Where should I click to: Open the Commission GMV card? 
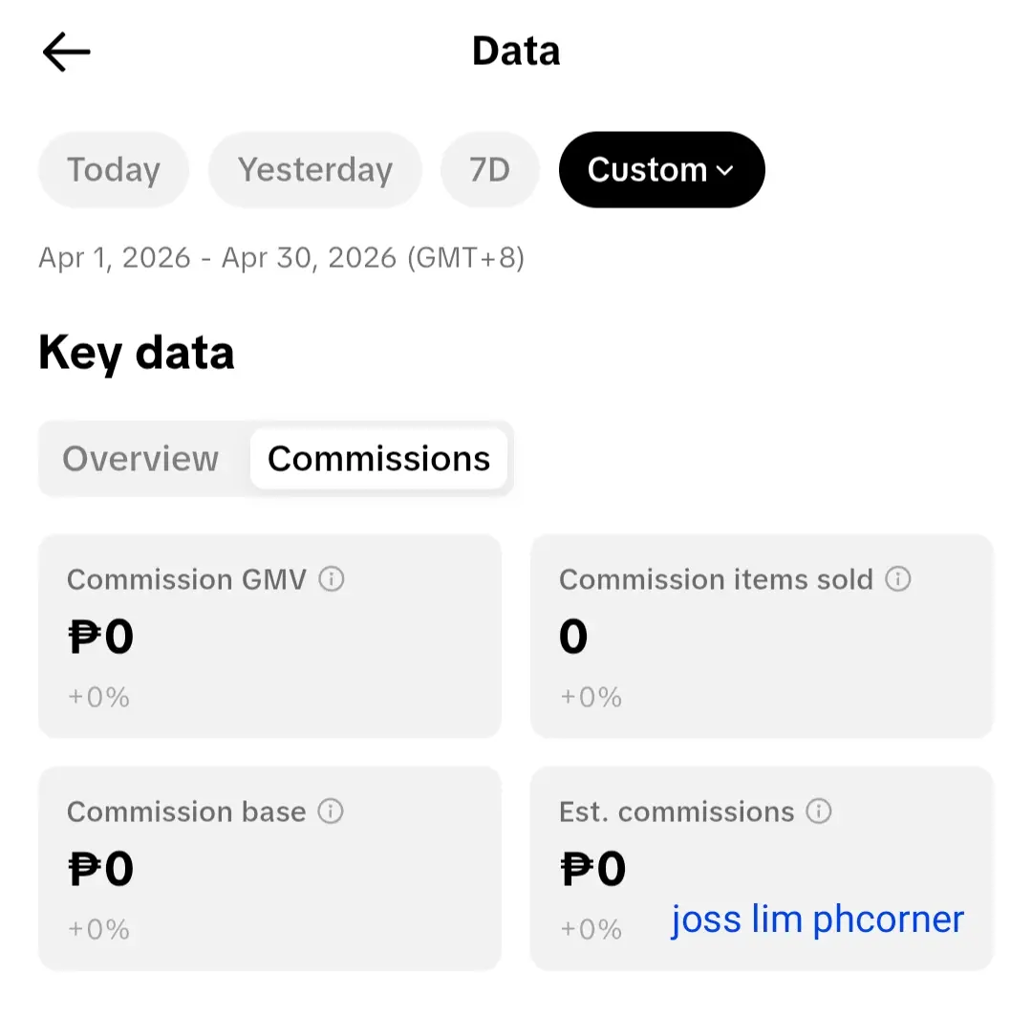269,636
